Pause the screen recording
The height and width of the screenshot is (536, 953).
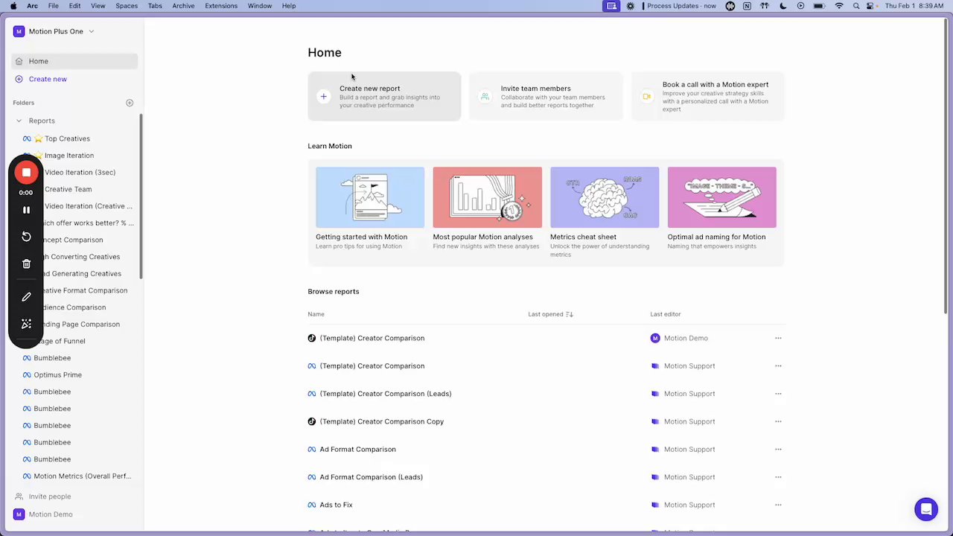pos(26,211)
